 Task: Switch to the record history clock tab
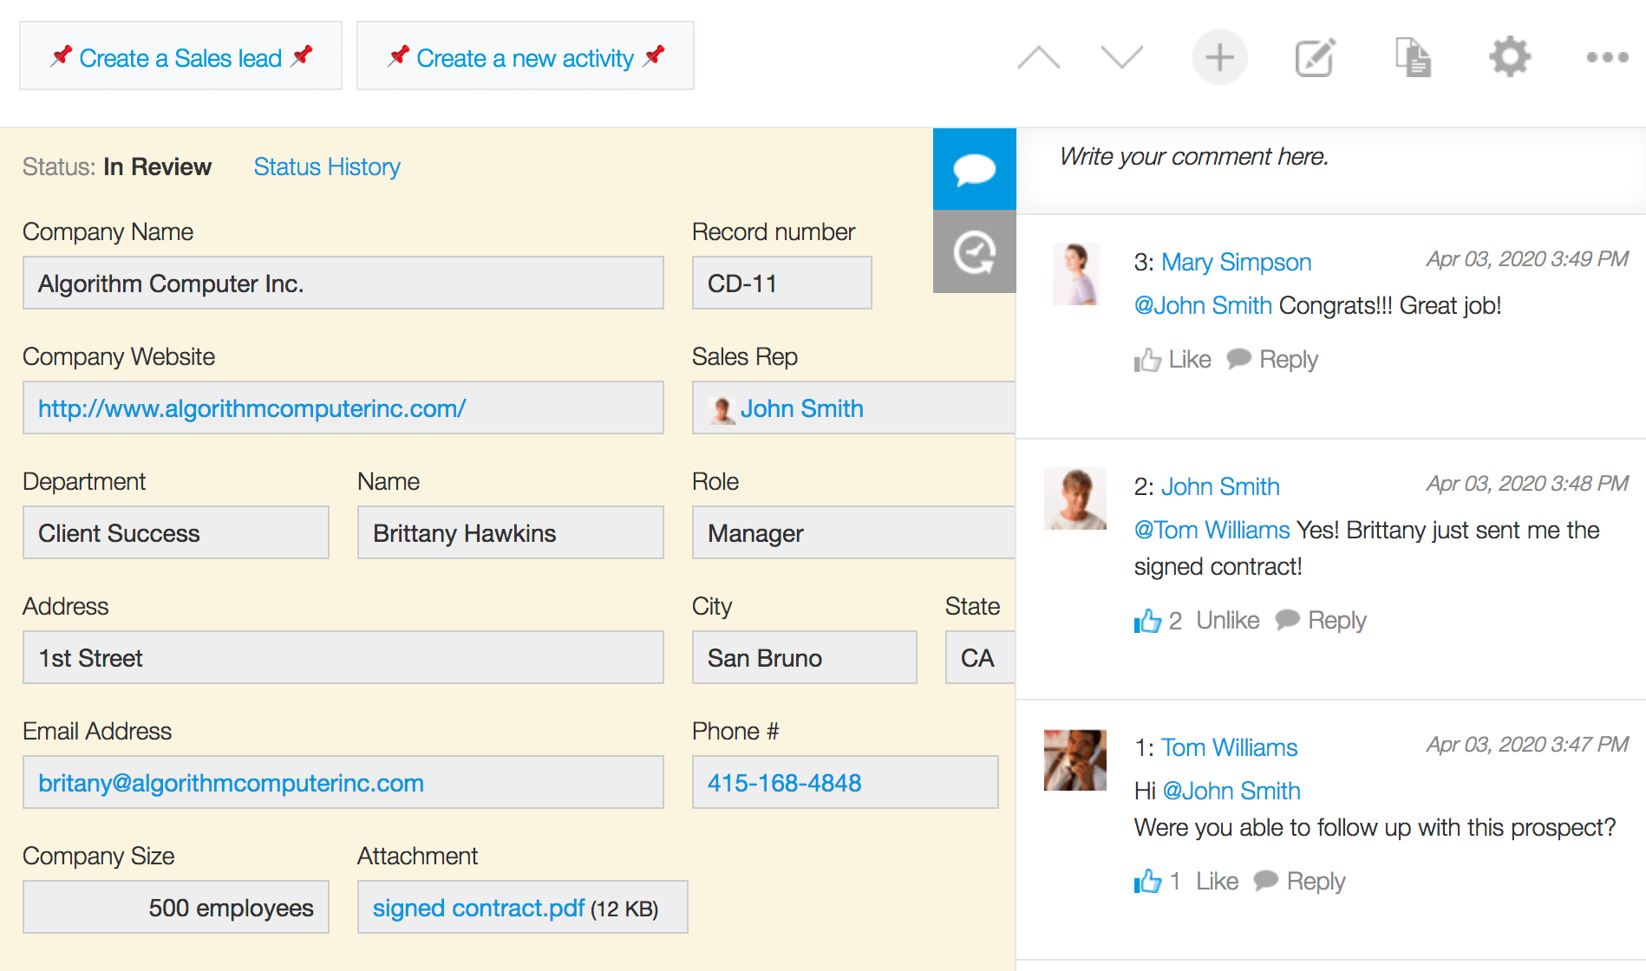(x=973, y=251)
